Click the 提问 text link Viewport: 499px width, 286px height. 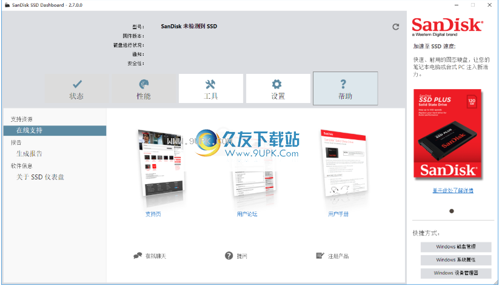tap(242, 256)
